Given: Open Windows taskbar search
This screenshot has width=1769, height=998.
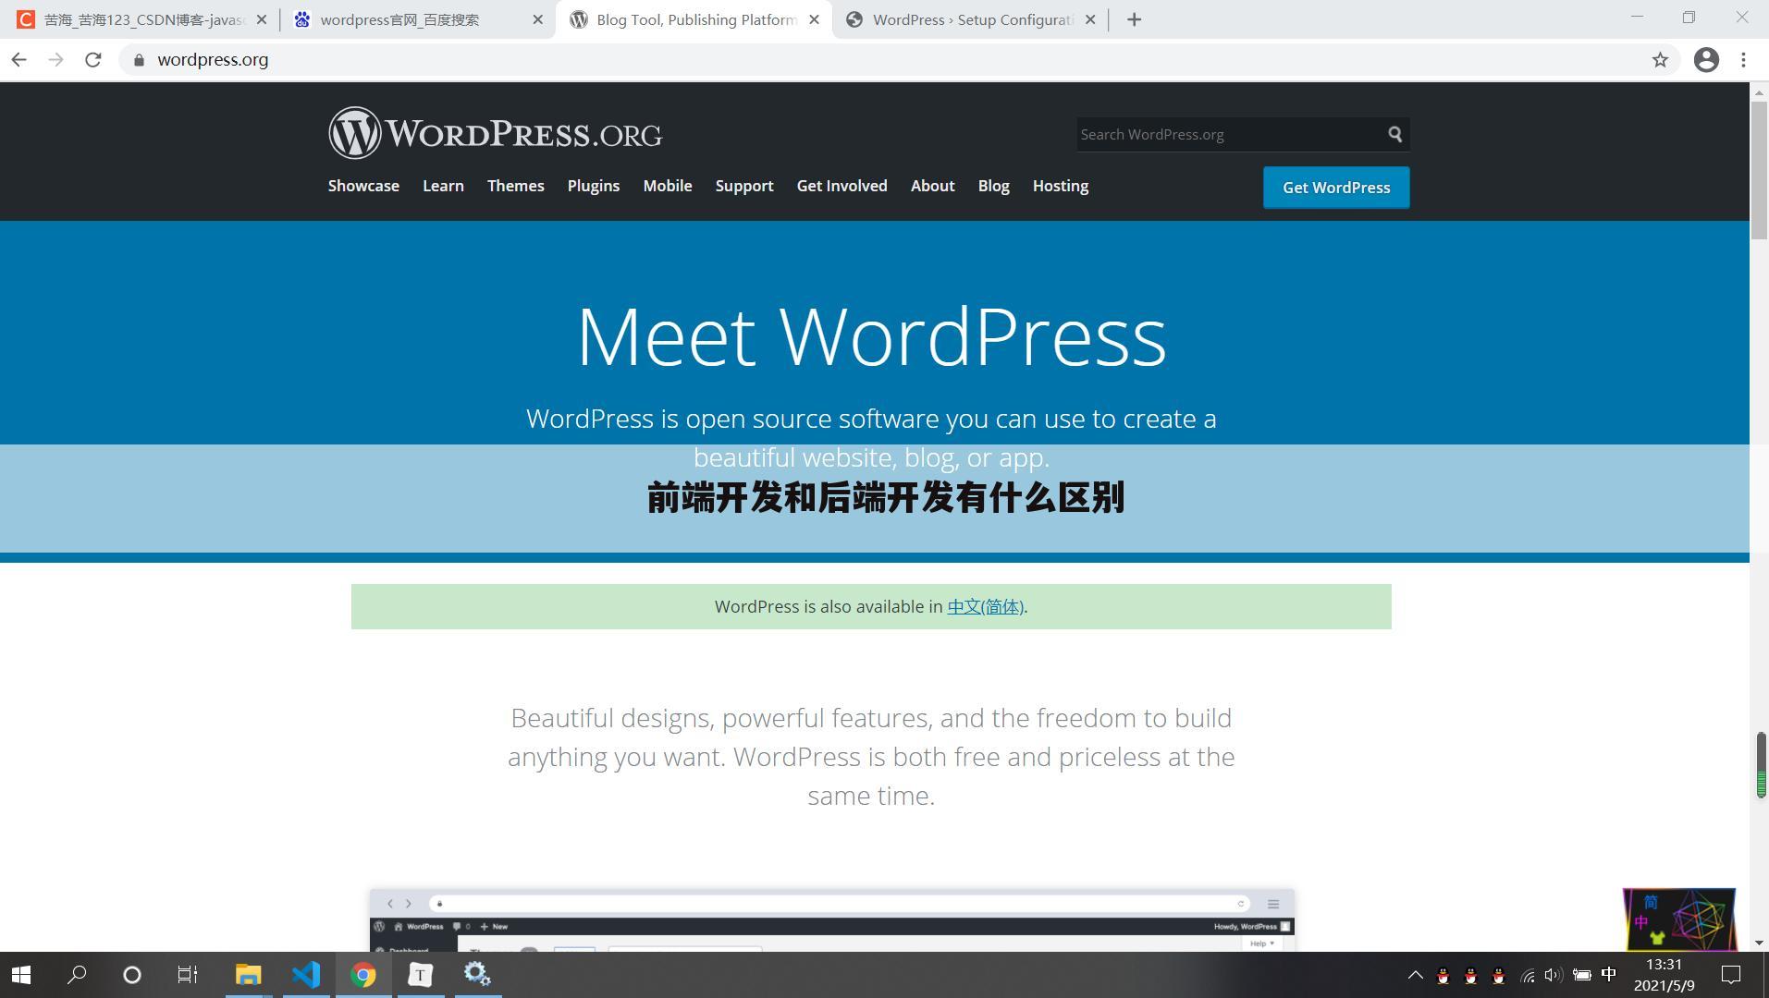Looking at the screenshot, I should 77,975.
